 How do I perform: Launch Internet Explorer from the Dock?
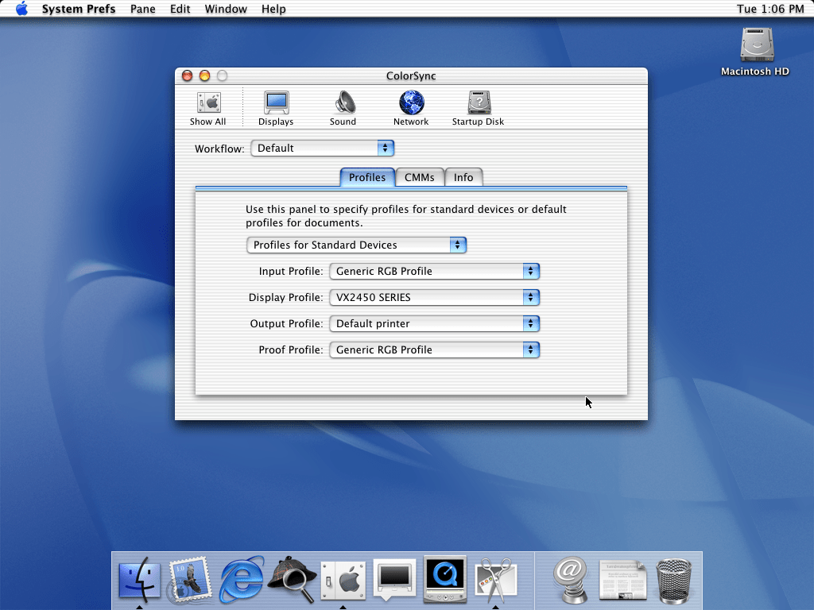pyautogui.click(x=242, y=580)
